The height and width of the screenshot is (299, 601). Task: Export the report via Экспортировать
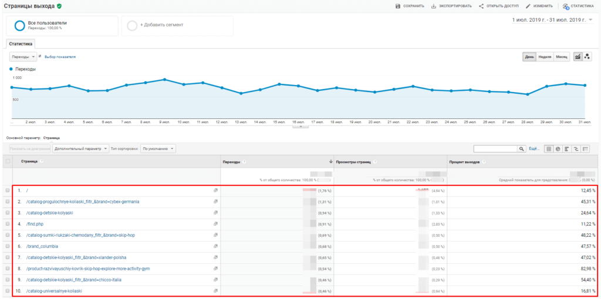[x=434, y=6]
